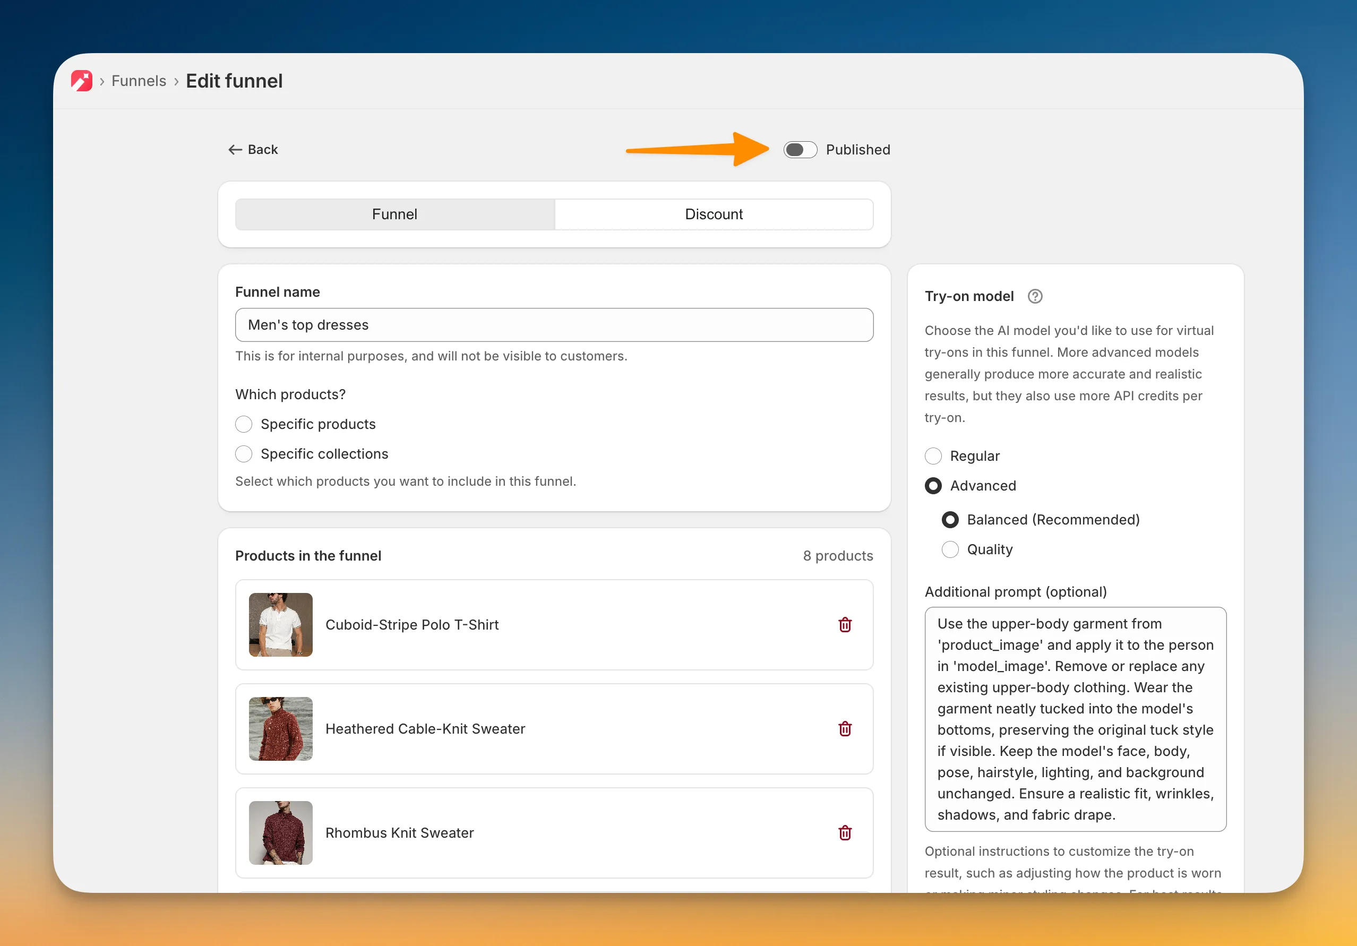
Task: Open the Try-on model help icon
Action: point(1035,296)
